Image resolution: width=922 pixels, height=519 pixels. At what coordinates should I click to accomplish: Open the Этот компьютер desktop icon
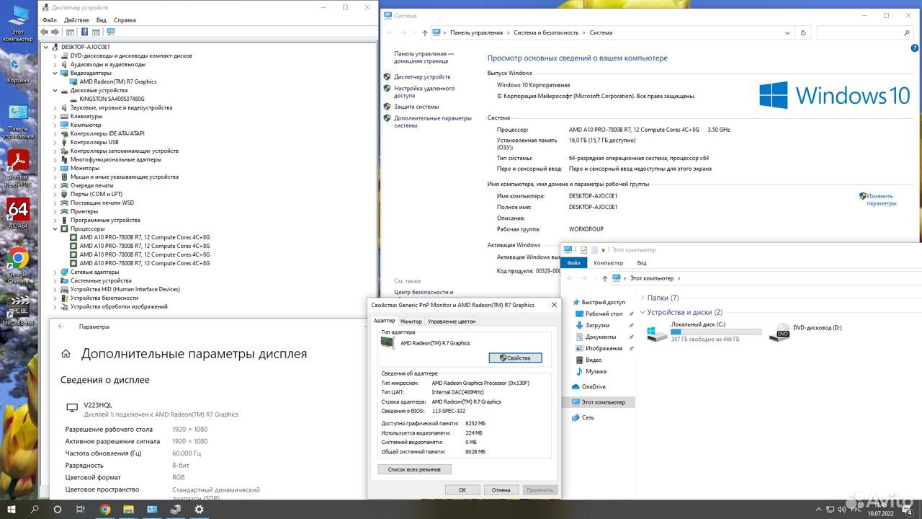click(18, 23)
